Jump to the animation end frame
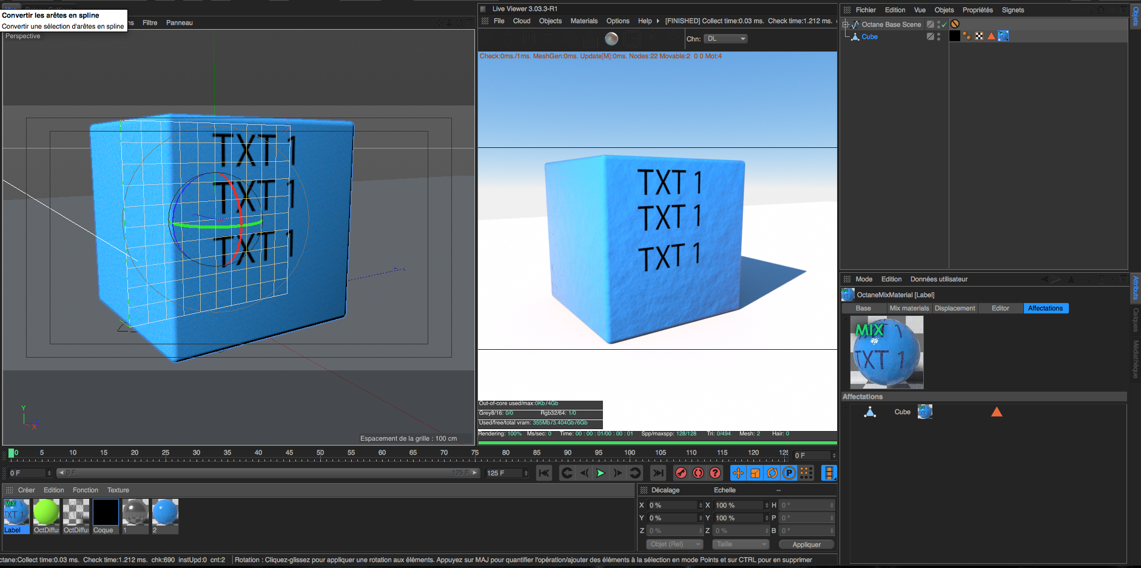 tap(658, 473)
